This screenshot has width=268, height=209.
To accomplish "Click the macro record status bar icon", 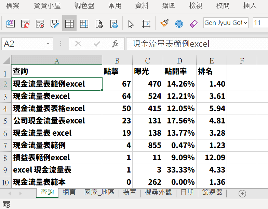I will 6,205.
